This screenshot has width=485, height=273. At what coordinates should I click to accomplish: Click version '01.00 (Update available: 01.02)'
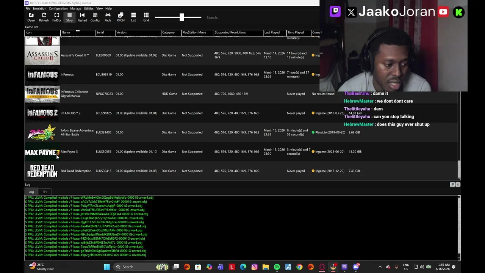pos(136,55)
